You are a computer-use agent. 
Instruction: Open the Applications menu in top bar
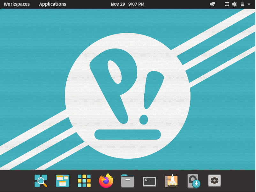tap(53, 4)
